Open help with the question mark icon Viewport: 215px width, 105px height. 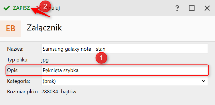click(x=177, y=8)
